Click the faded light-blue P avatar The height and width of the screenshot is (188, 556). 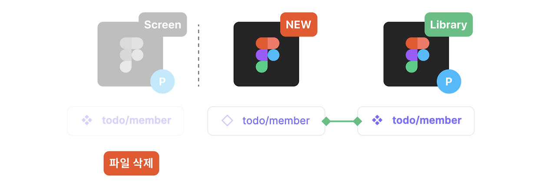pyautogui.click(x=162, y=81)
